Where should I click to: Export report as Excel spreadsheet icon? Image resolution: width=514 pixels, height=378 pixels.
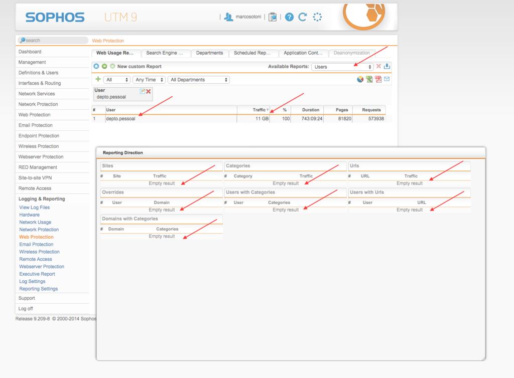[369, 79]
